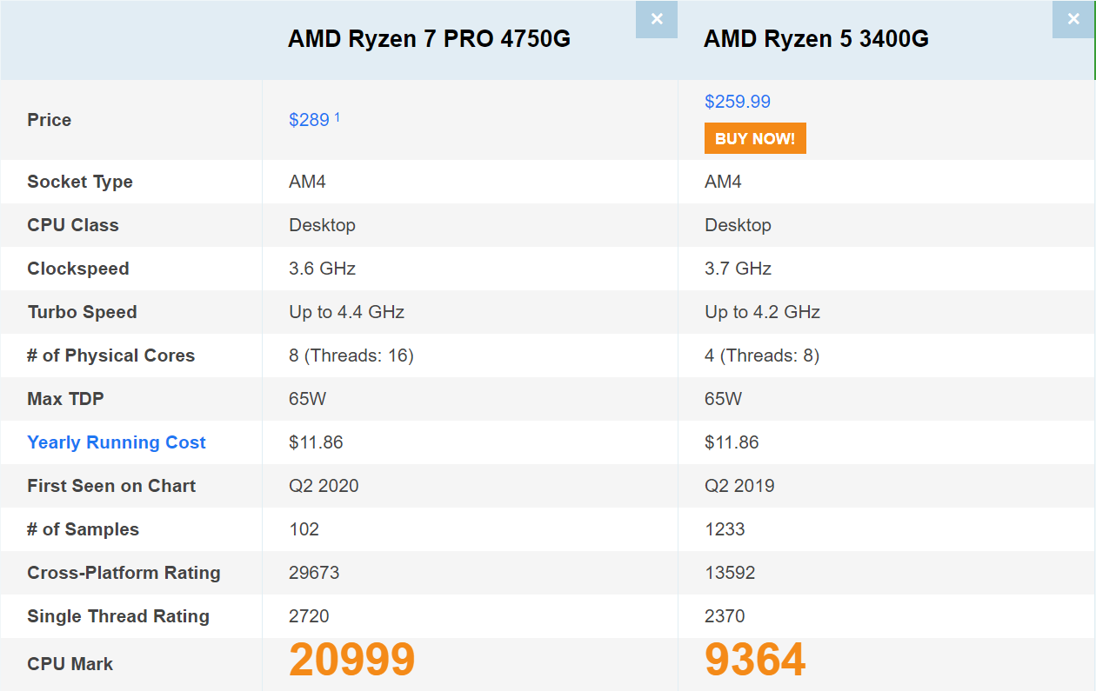The image size is (1096, 691).
Task: Remove AMD Ryzen 5 3400G column
Action: (x=1073, y=19)
